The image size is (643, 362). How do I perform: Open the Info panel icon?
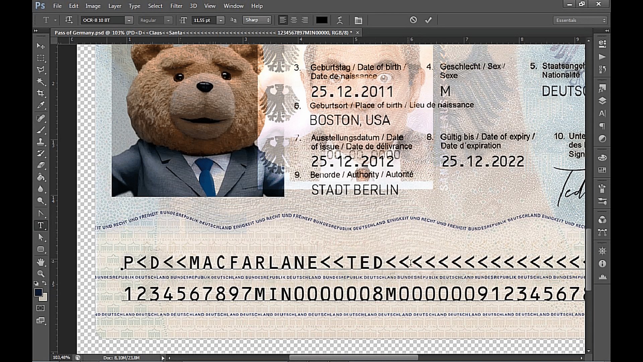point(602,264)
